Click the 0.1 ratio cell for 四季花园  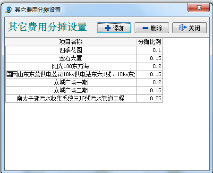pos(149,50)
